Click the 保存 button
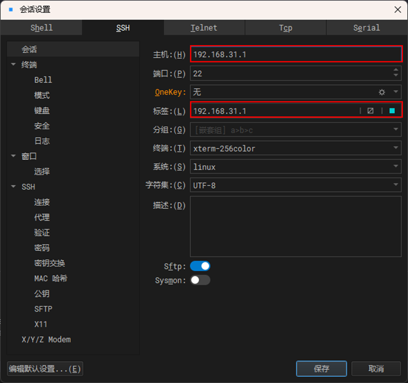408x383 pixels. tap(321, 369)
